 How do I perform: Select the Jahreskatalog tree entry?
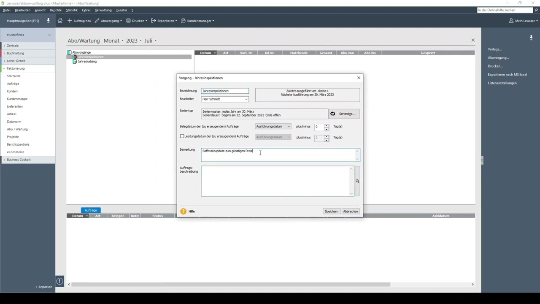[x=87, y=61]
